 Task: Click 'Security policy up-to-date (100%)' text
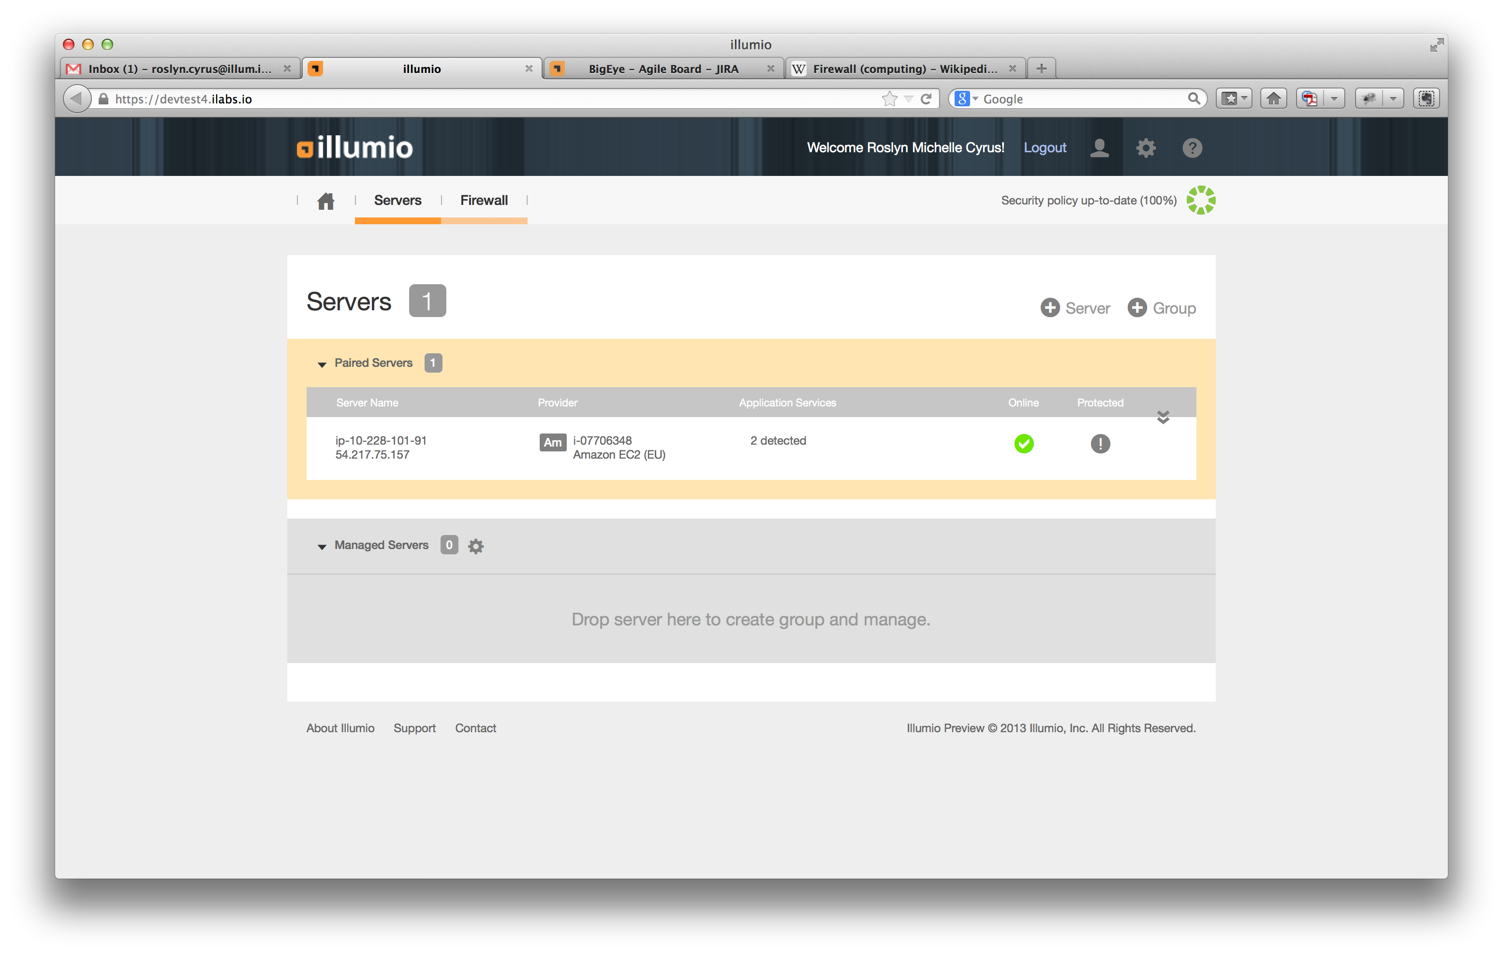[1089, 200]
